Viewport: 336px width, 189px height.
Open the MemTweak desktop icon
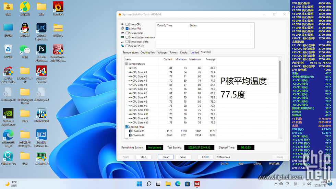(58, 53)
